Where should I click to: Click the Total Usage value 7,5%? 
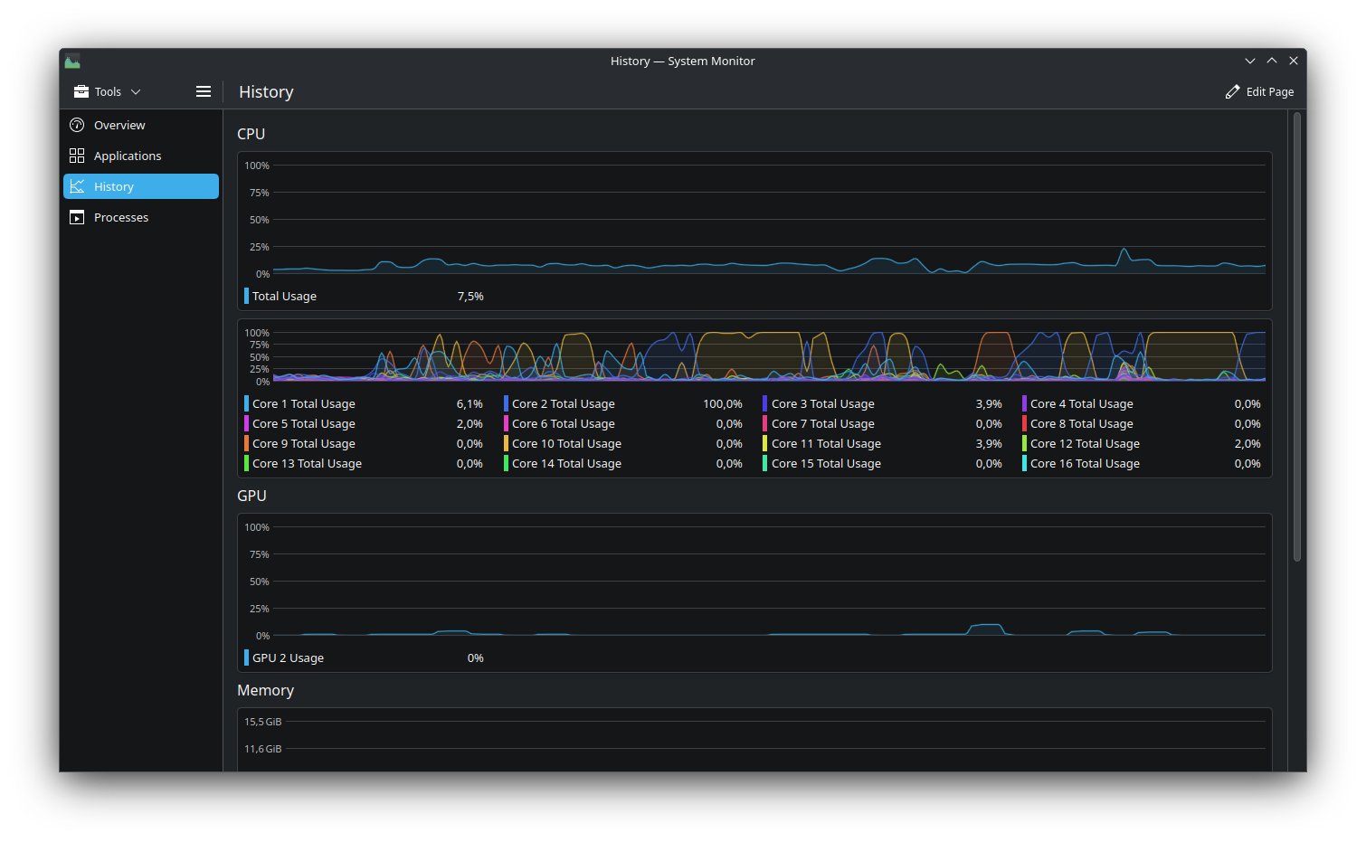coord(470,296)
